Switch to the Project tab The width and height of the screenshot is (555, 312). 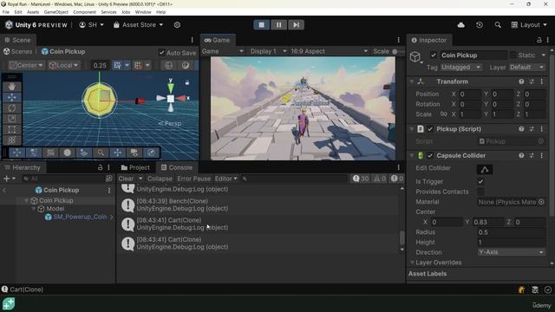click(x=135, y=167)
